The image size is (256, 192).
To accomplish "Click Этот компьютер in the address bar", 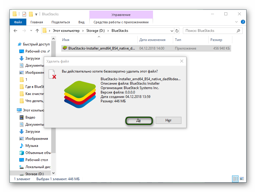I will tap(66, 31).
